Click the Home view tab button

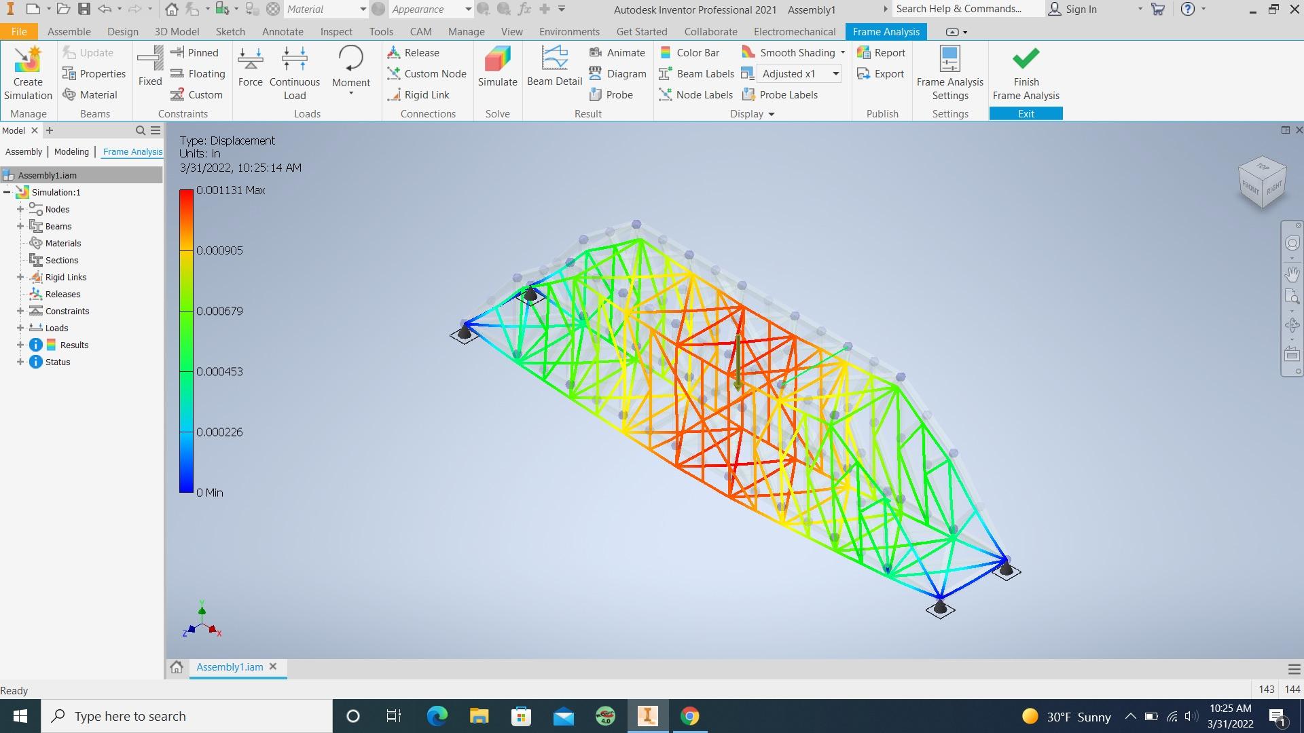coord(177,667)
